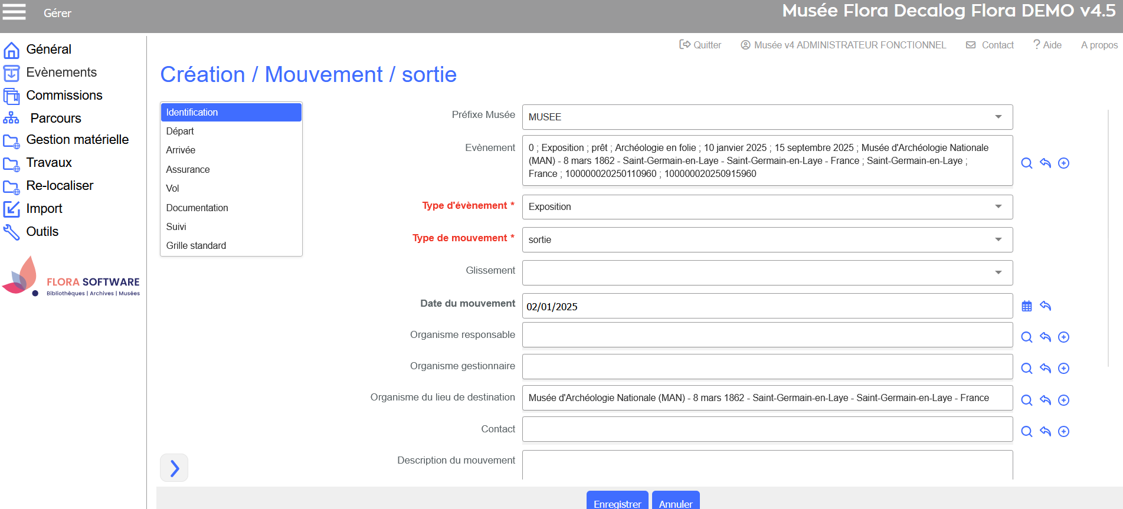
Task: Open the Assurance section
Action: coord(188,169)
